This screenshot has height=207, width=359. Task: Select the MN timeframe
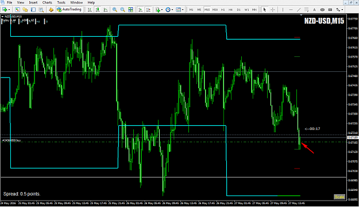coord(254,10)
